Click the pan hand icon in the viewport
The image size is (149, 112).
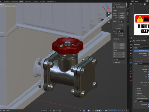pyautogui.click(x=109, y=16)
